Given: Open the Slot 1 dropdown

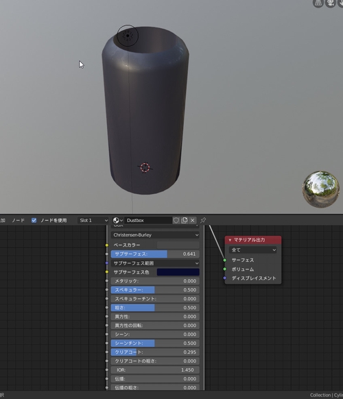Looking at the screenshot, I should tap(93, 220).
